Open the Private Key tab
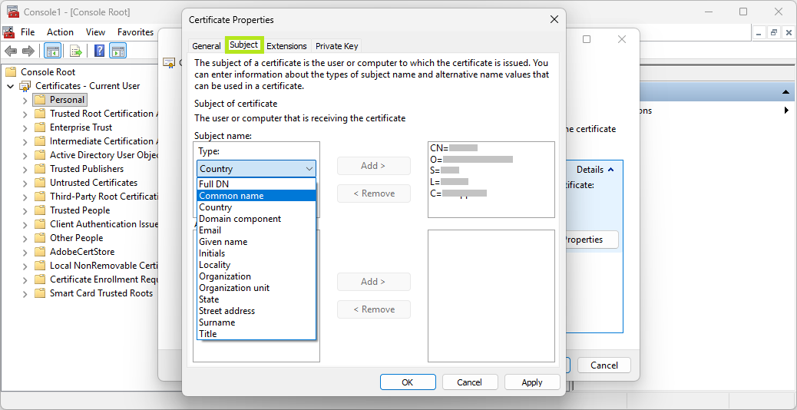 click(x=336, y=46)
